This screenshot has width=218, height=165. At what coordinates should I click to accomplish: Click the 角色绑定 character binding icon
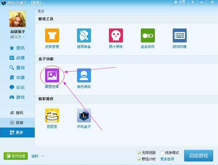[x=84, y=76]
